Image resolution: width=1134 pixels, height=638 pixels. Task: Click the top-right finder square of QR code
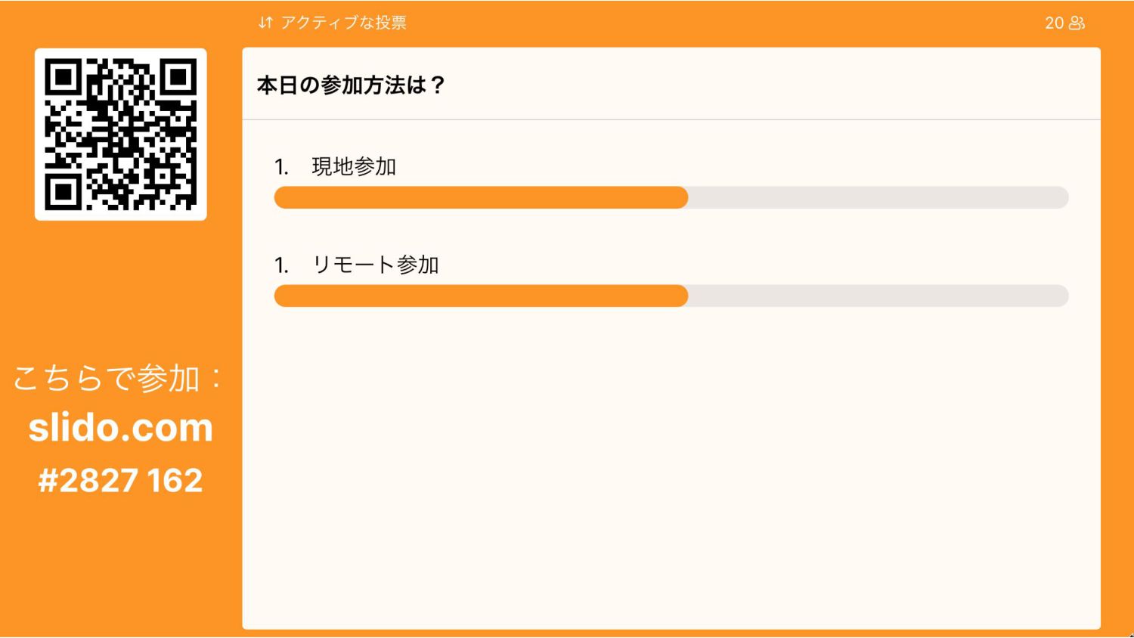(x=178, y=77)
